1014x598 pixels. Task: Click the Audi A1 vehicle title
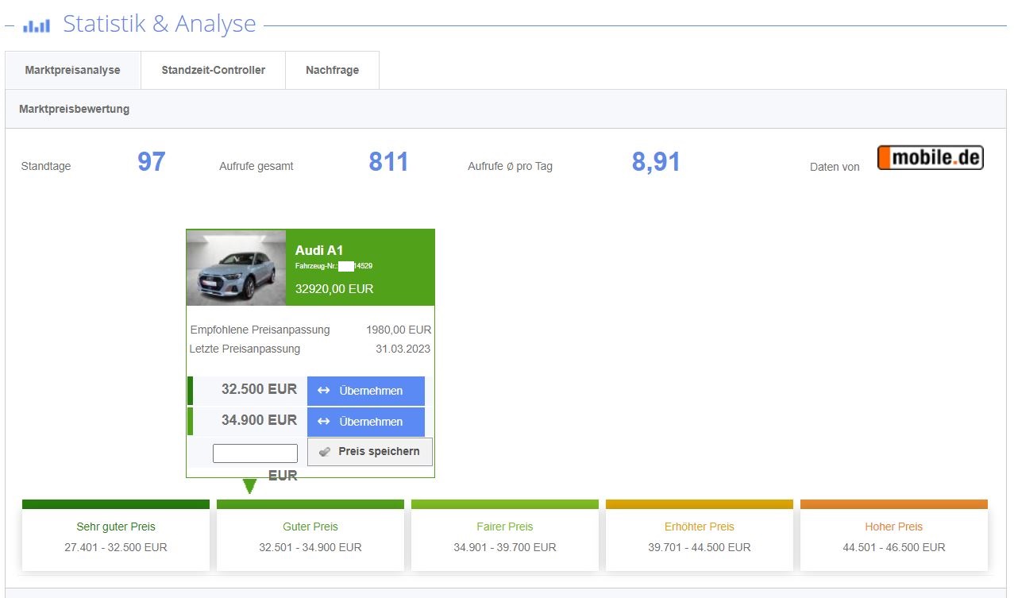[319, 250]
